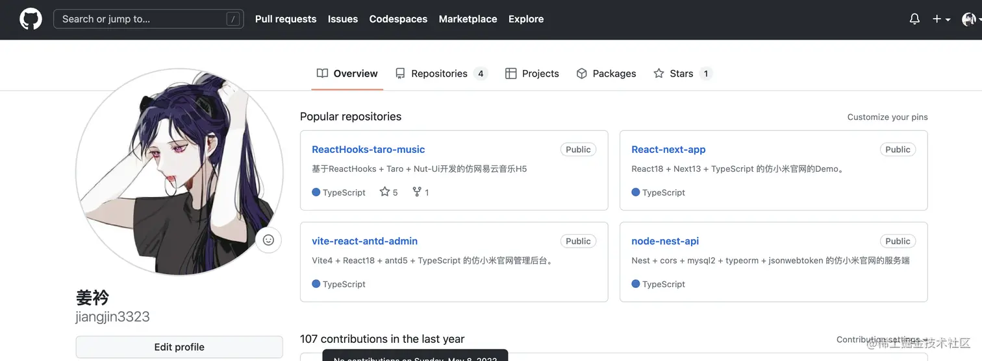Click the large profile avatar picture
This screenshot has width=982, height=361.
179,172
